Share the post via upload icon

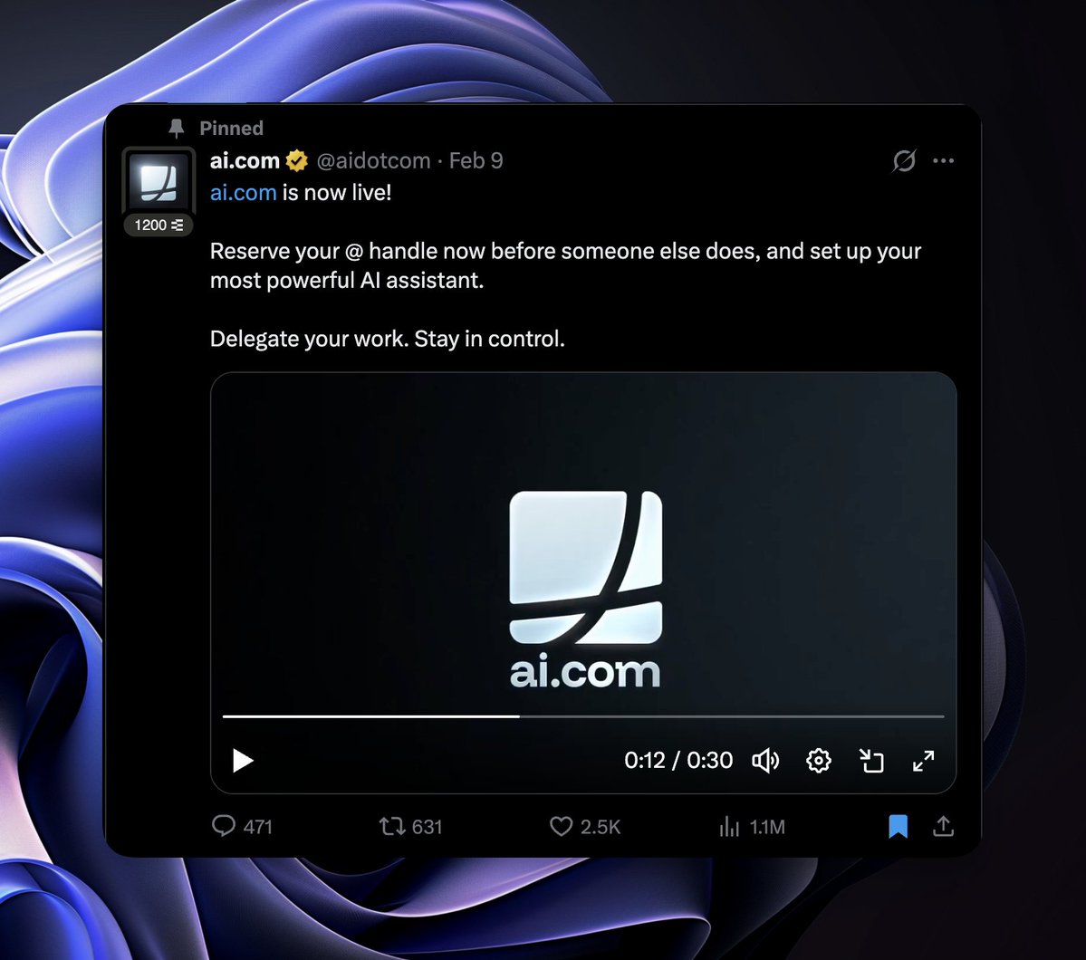(943, 826)
